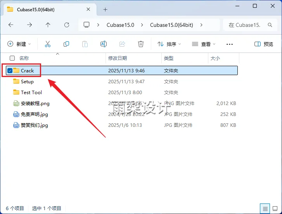Click the status text 6 个项目
The image size is (282, 214).
(x=15, y=209)
